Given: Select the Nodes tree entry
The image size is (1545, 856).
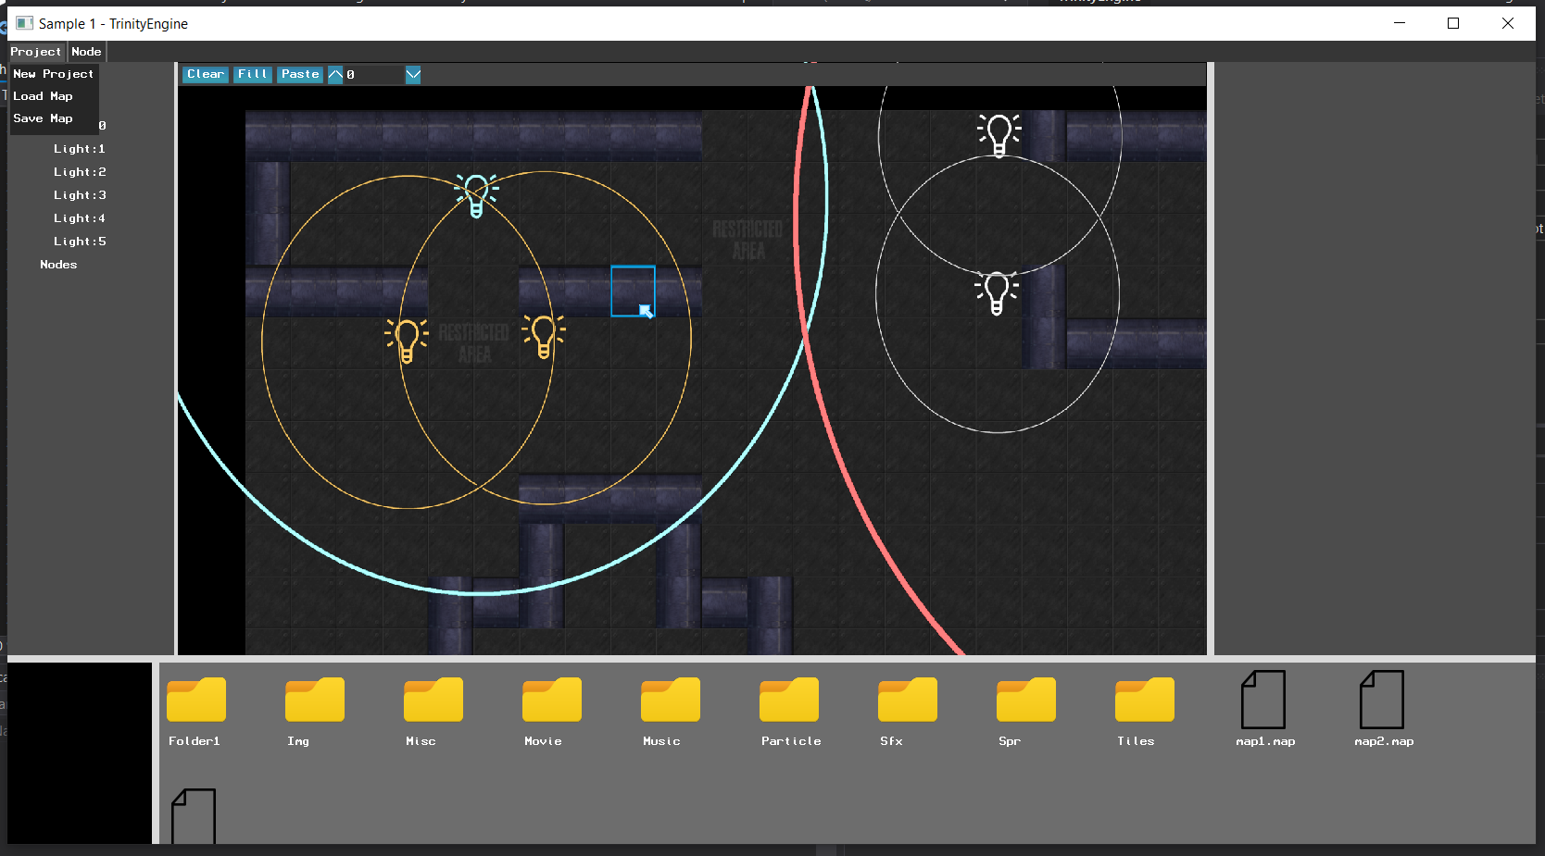Looking at the screenshot, I should click(58, 265).
